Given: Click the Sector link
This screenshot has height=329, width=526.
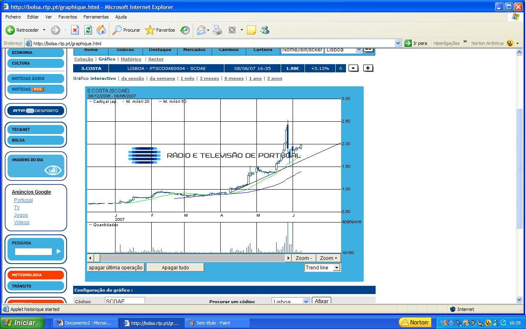Looking at the screenshot, I should click(156, 59).
